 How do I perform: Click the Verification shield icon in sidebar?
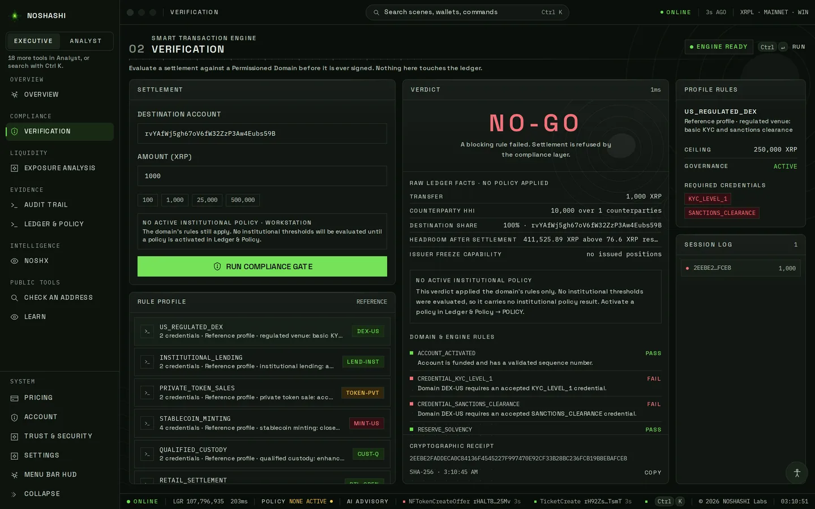pos(15,131)
